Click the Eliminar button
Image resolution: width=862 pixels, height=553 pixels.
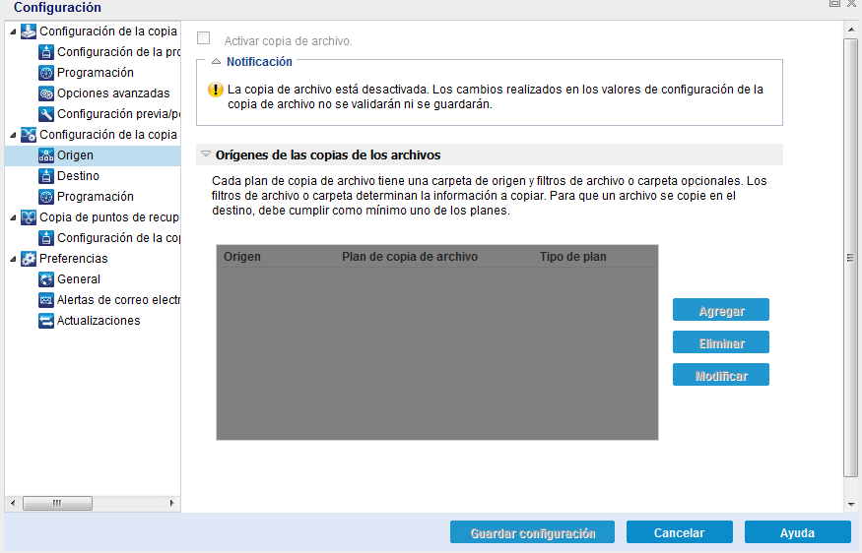pyautogui.click(x=721, y=342)
